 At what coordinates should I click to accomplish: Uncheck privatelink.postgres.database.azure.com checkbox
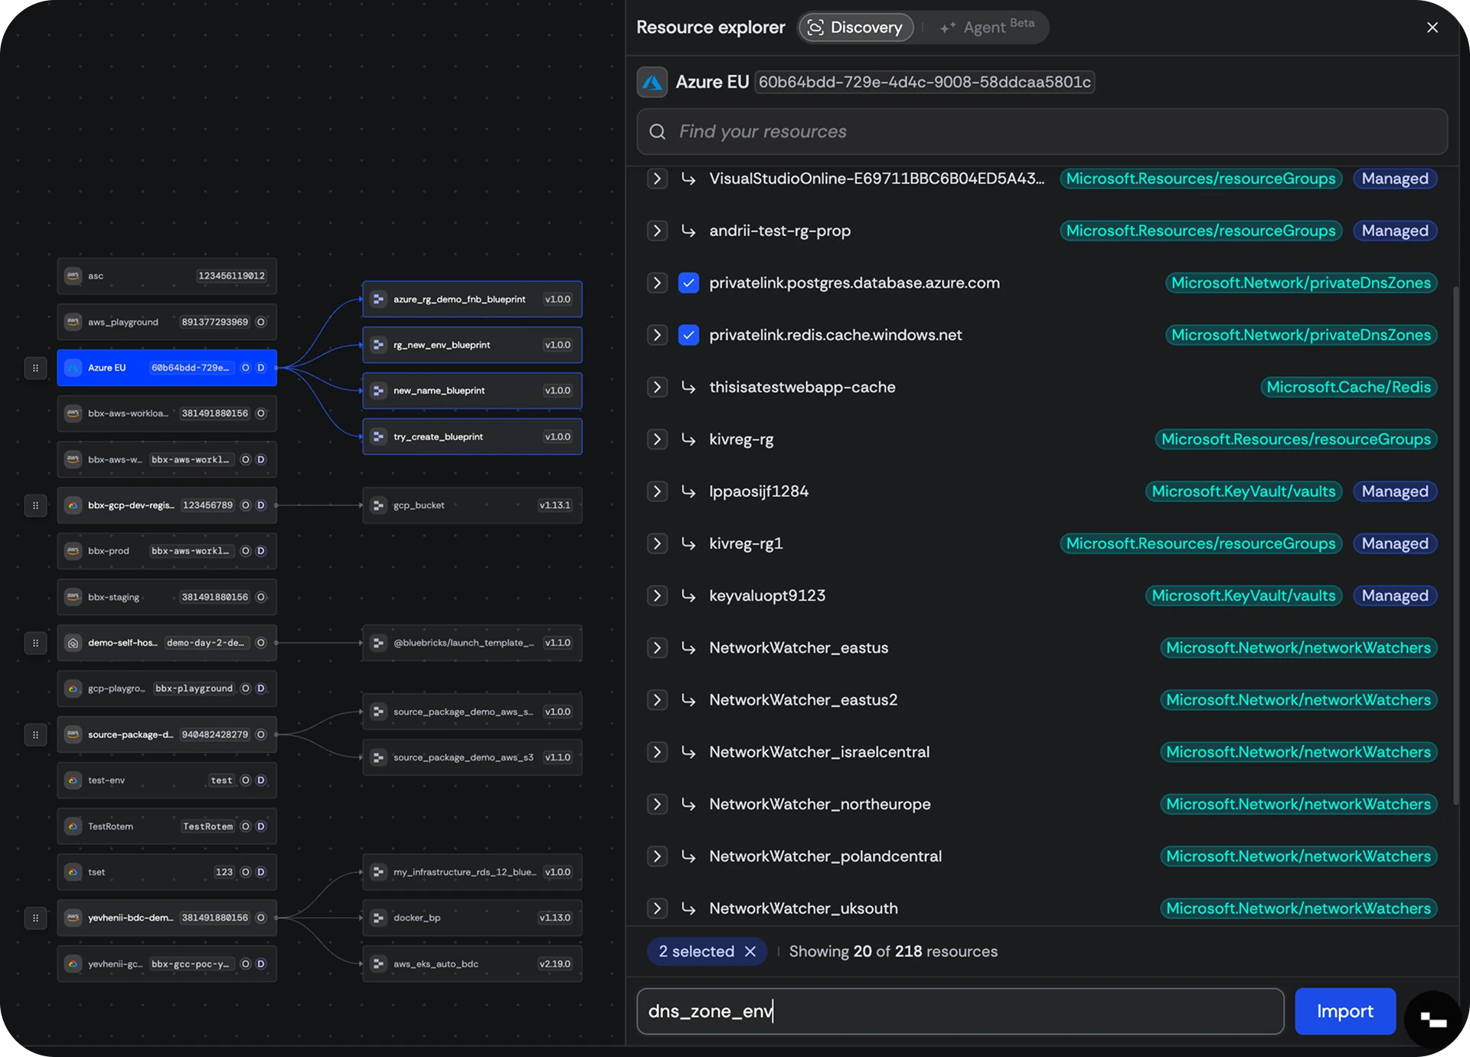688,283
